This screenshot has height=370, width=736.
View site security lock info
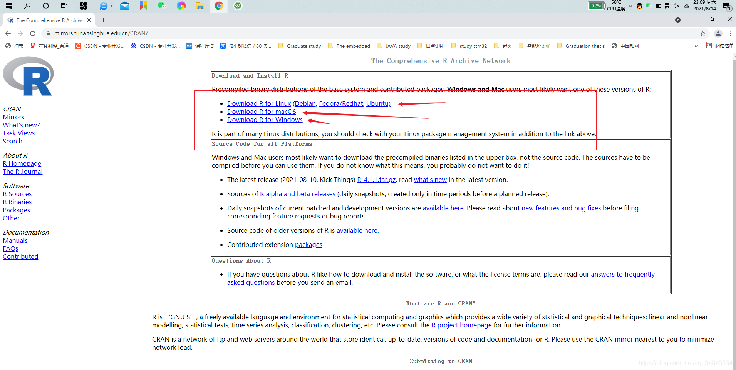tap(48, 33)
